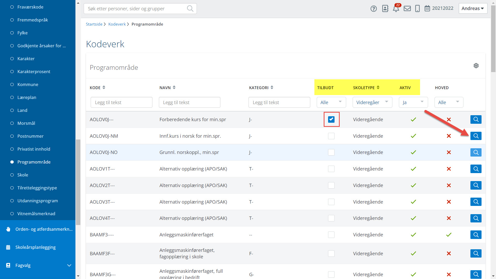Expand the Fagvalg sidebar chevron
The width and height of the screenshot is (496, 279).
pos(69,265)
